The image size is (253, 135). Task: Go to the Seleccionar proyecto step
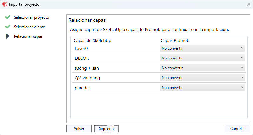click(x=31, y=17)
